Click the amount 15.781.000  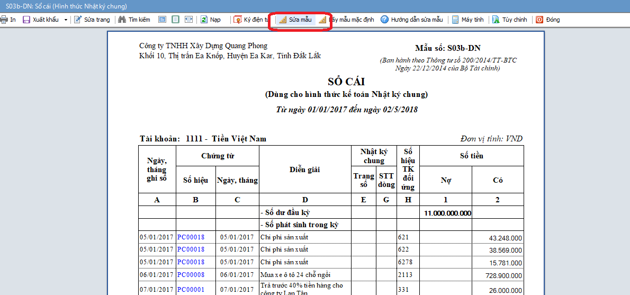tap(506, 263)
